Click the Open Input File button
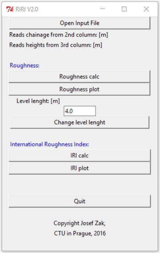Viewport: 160px width, 253px height. (80, 23)
